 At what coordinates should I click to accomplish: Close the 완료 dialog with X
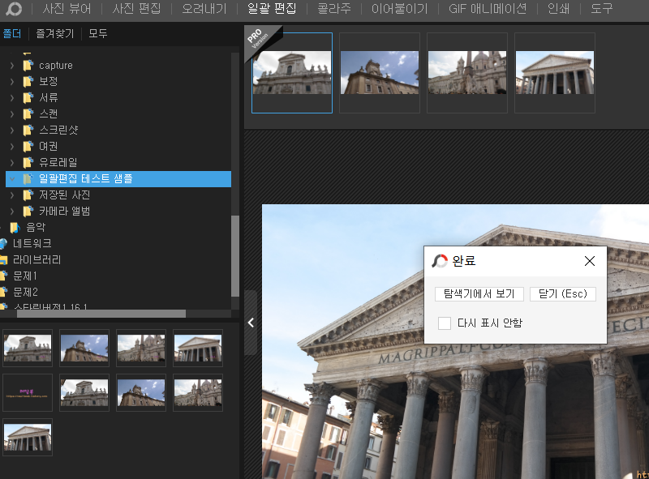click(590, 261)
